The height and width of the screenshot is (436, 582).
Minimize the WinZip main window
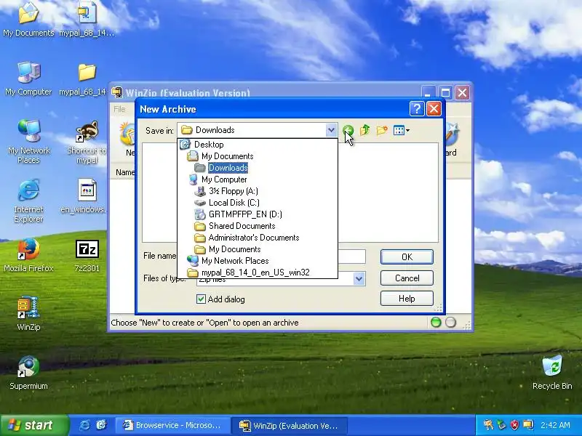click(428, 92)
